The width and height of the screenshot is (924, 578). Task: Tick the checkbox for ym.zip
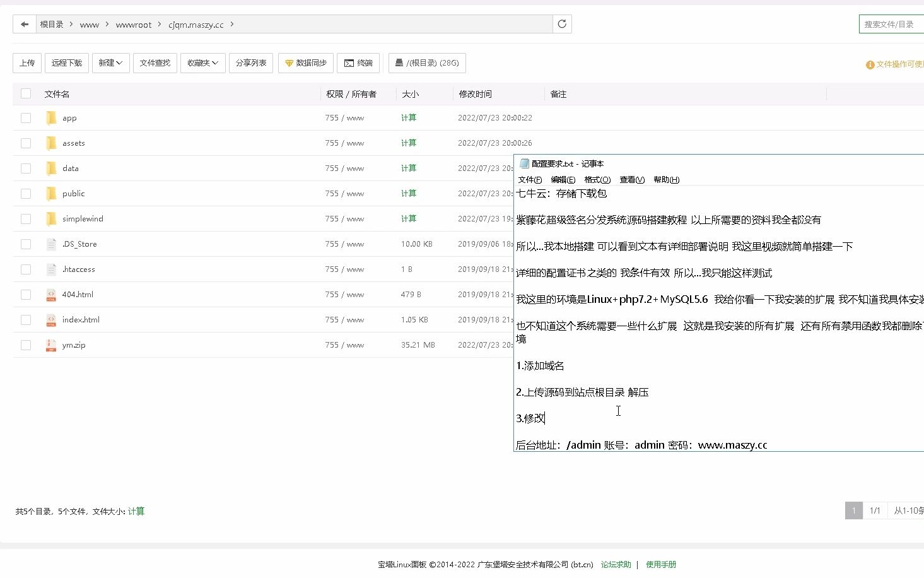pos(26,345)
